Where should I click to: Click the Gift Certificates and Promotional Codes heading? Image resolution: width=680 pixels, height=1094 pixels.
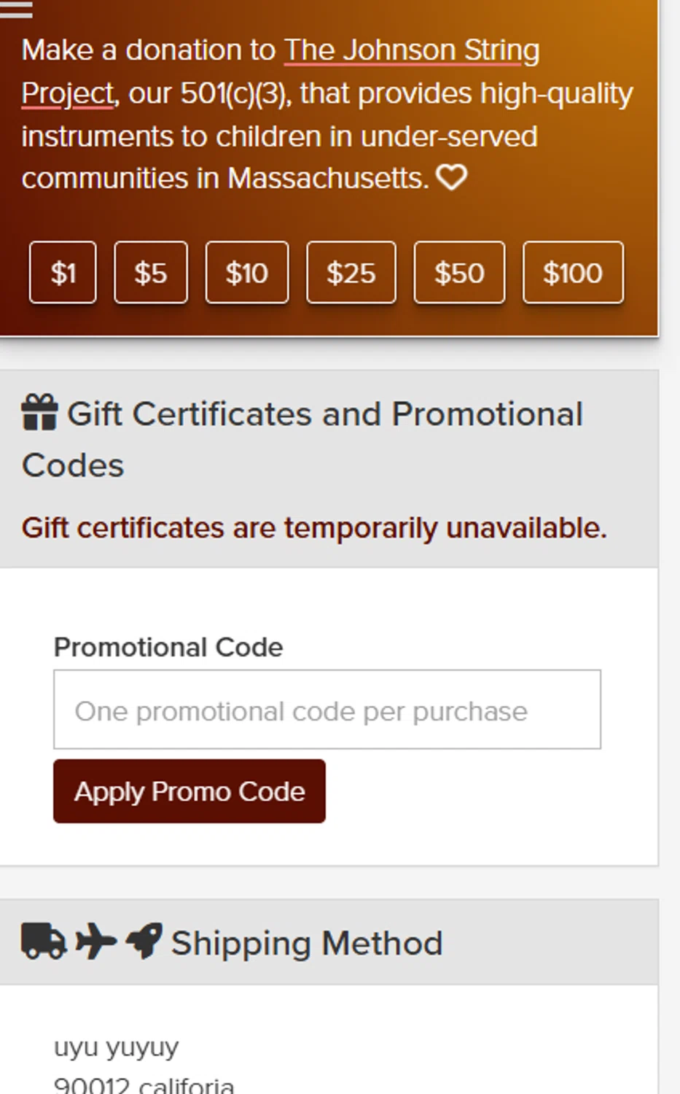tap(324, 414)
